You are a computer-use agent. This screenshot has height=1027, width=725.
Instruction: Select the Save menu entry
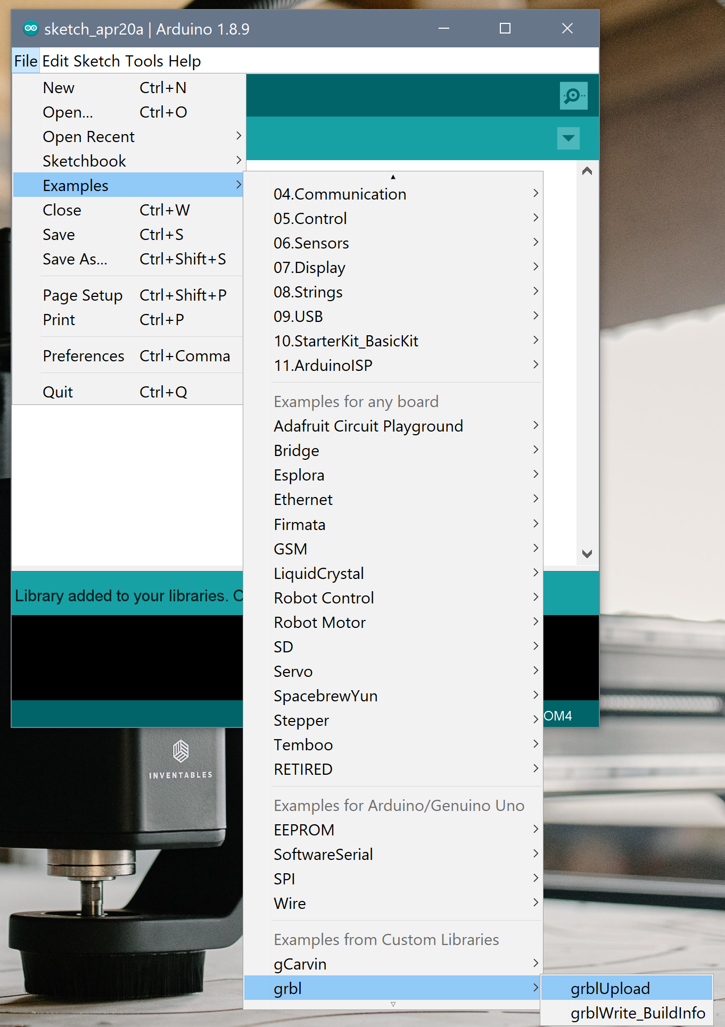pos(128,235)
